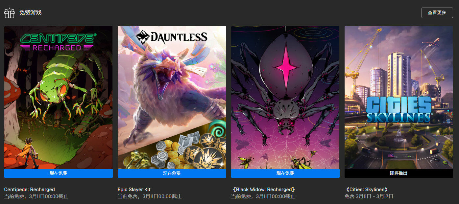
Task: Click the 即将推出 banner under Cities: Skylines
Action: coord(399,173)
